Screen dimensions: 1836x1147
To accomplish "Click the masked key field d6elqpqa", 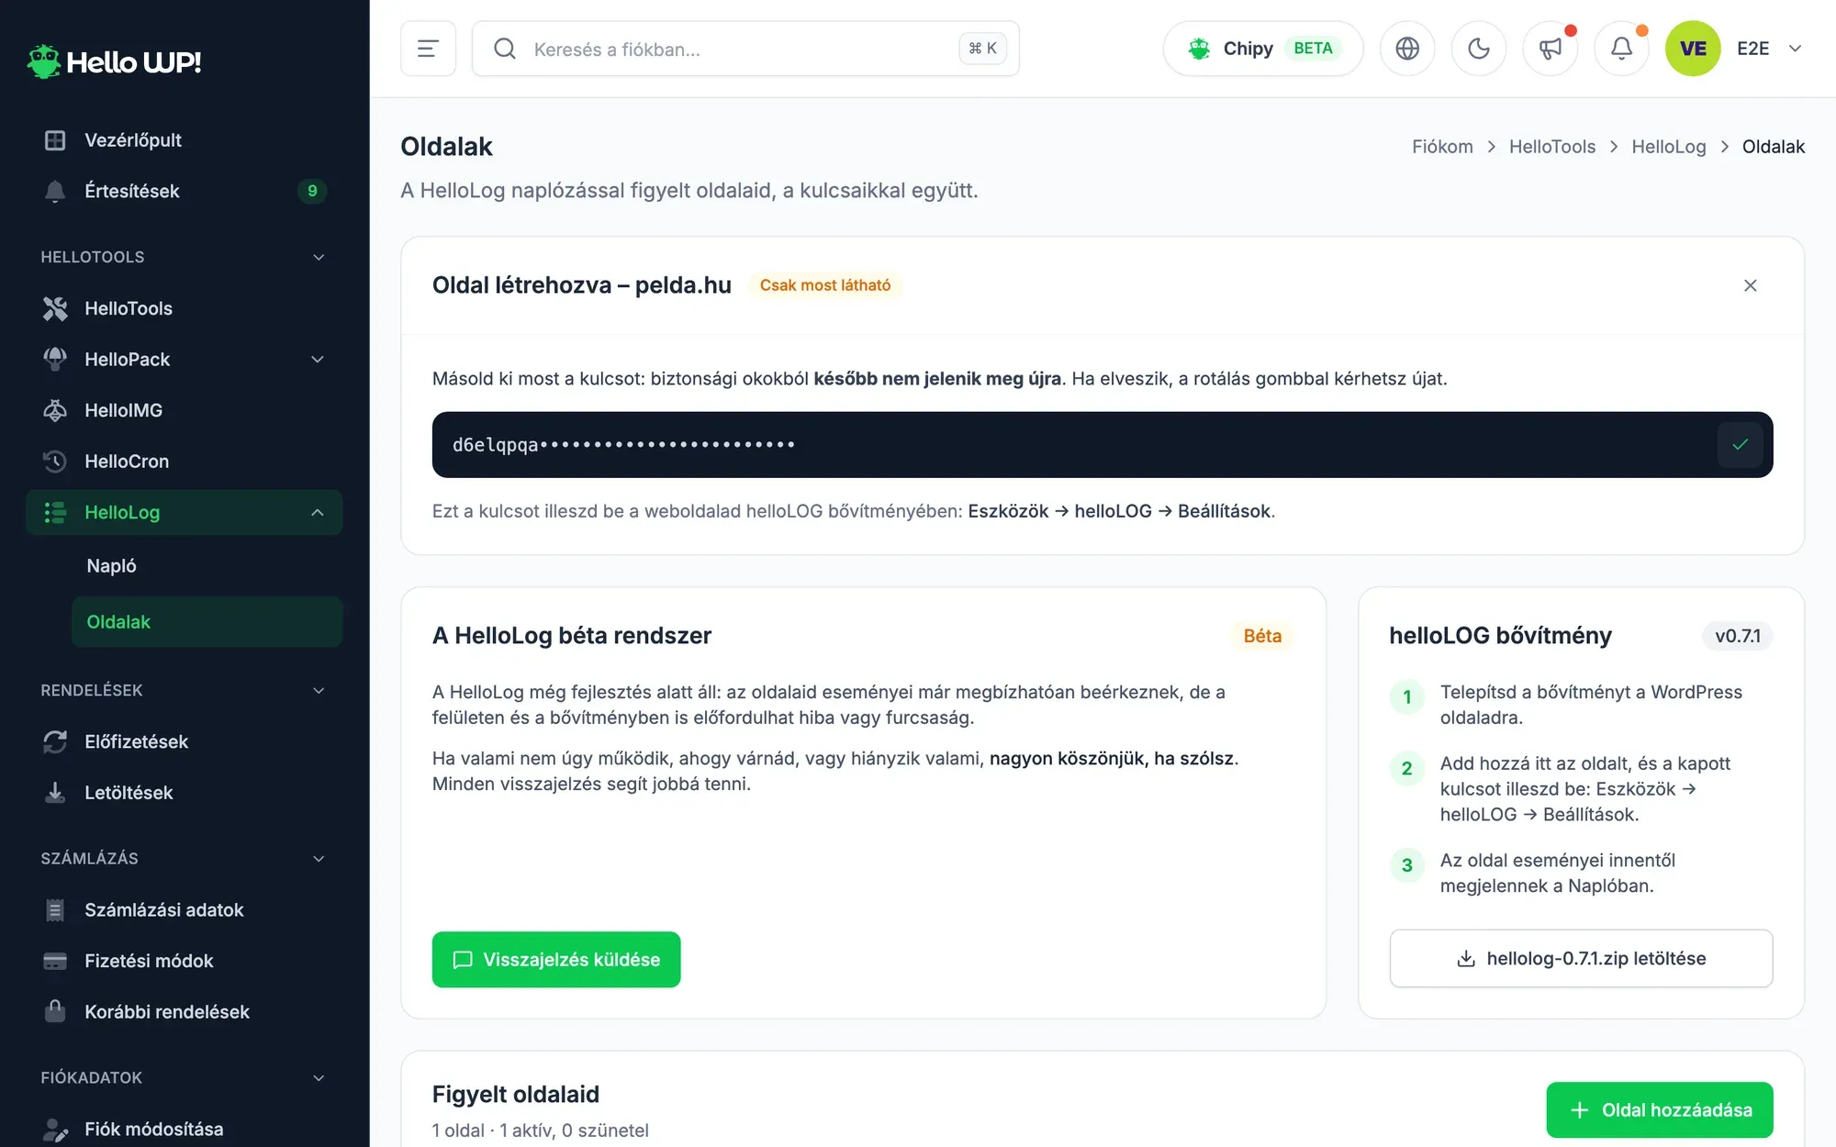I will coord(1103,445).
